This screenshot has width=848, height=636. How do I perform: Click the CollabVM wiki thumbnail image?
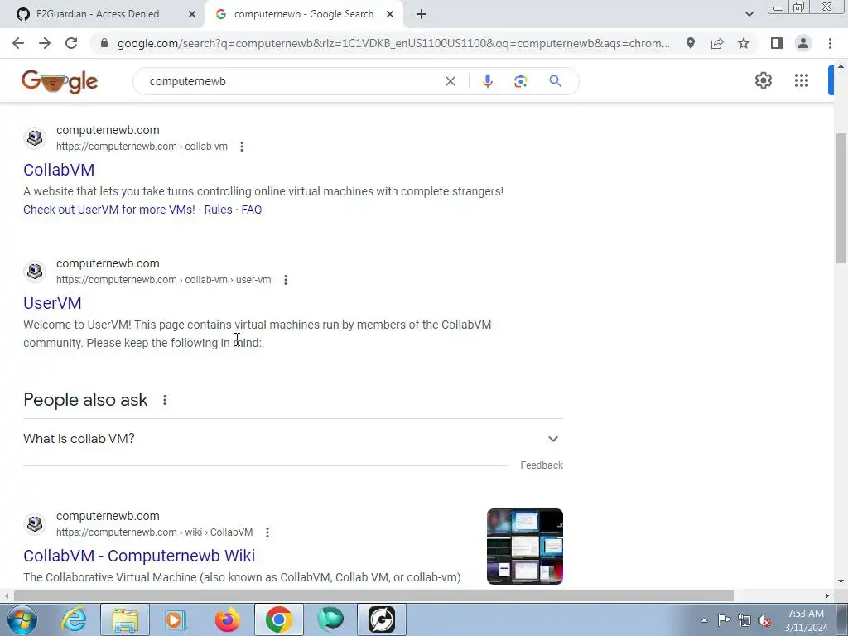524,547
